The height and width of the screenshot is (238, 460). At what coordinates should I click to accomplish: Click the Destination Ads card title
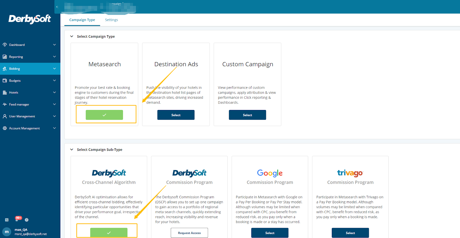[x=176, y=64]
